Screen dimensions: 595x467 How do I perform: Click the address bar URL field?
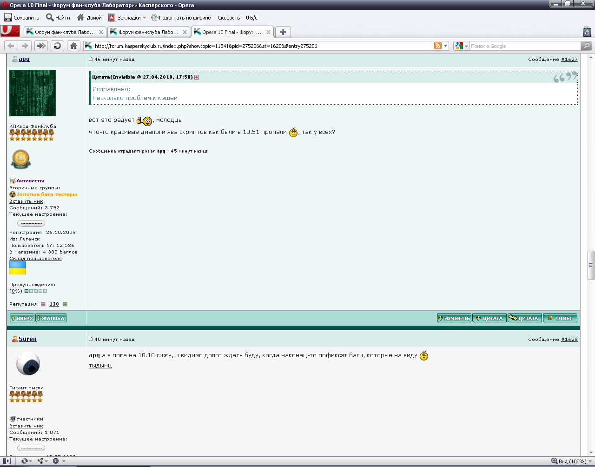tap(263, 46)
